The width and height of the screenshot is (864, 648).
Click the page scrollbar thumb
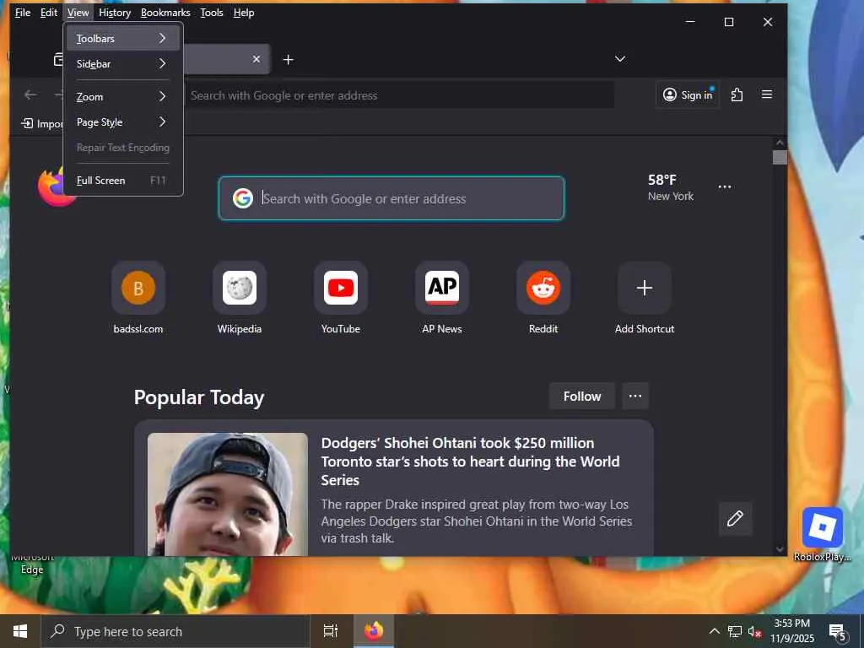click(x=779, y=157)
